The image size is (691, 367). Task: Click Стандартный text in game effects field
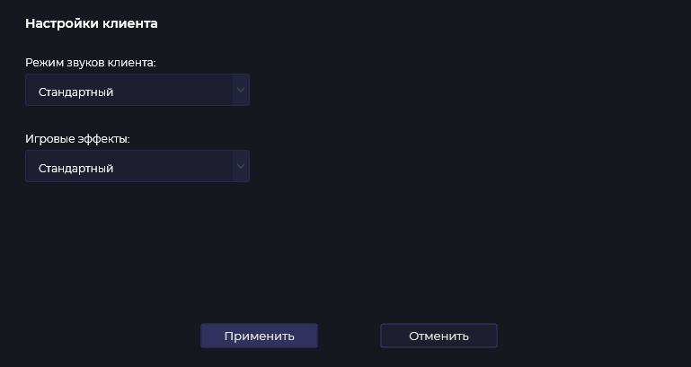[x=76, y=168]
